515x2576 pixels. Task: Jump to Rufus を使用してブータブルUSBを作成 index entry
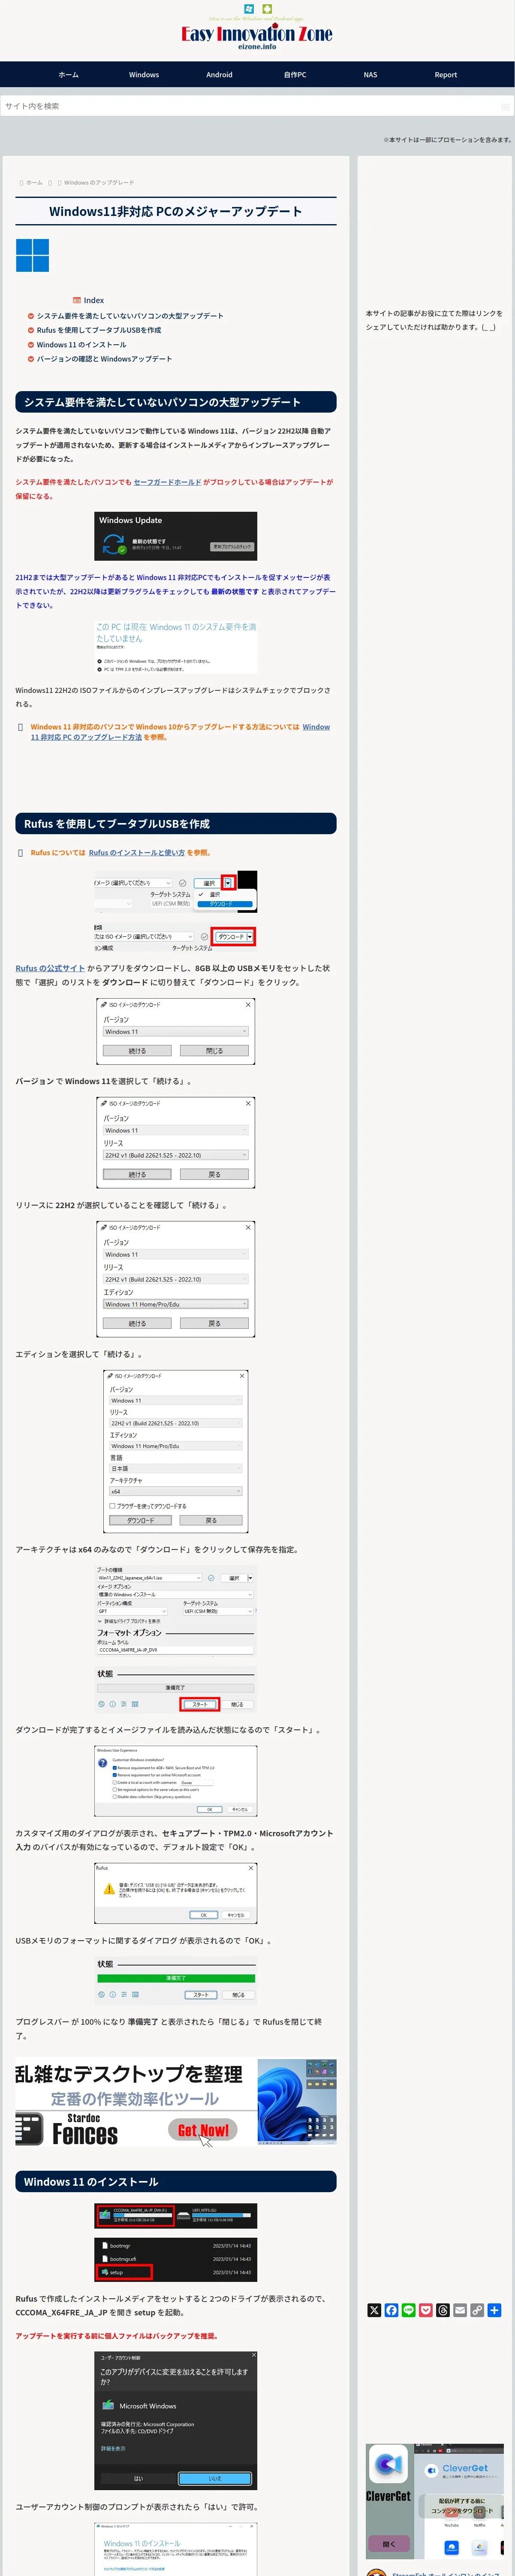coord(99,330)
